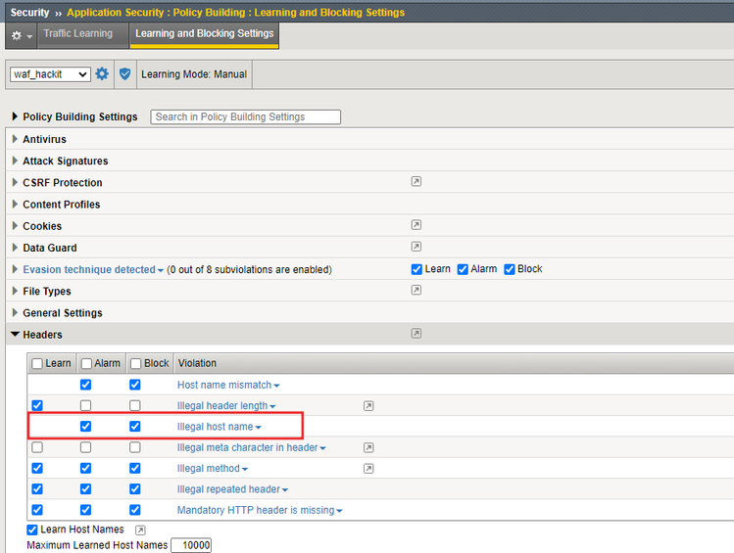Click the pop-out icon for Data Guard

tap(416, 247)
